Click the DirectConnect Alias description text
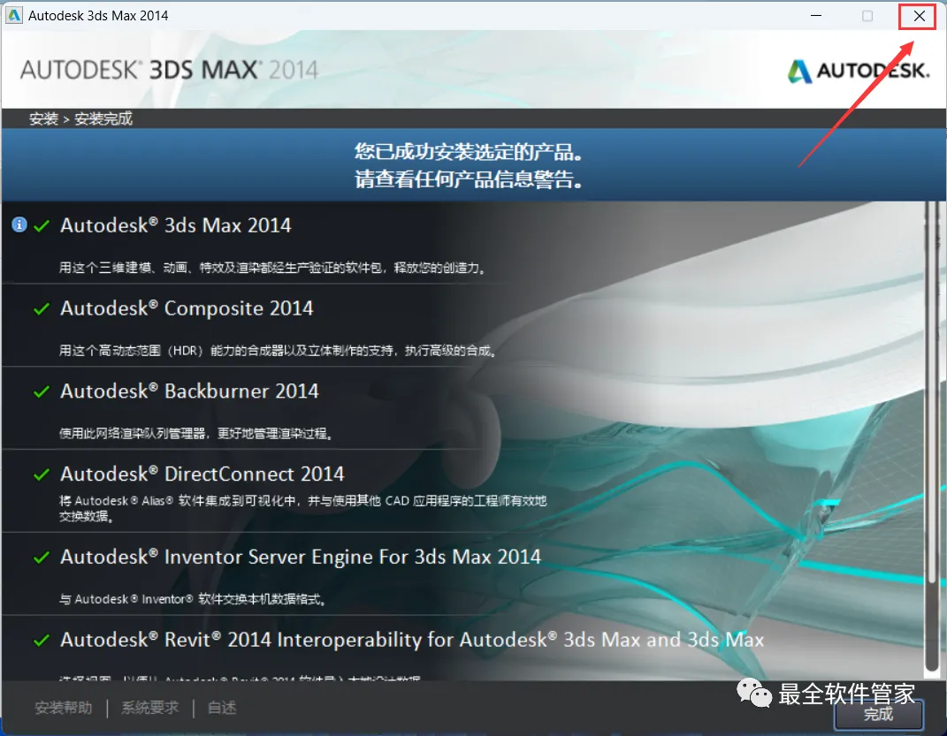The image size is (947, 736). [302, 508]
